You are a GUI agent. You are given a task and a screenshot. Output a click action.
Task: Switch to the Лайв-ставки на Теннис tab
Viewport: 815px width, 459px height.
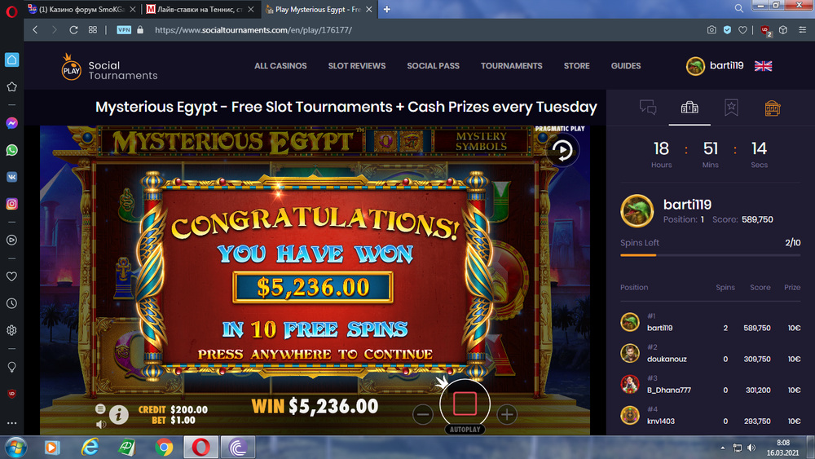pos(200,9)
